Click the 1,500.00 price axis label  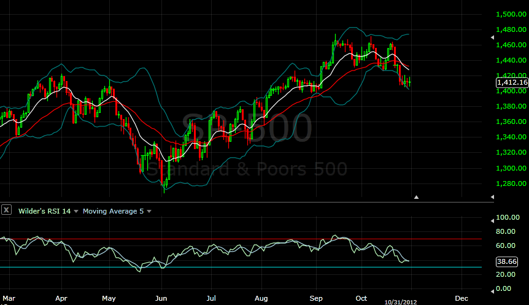[x=511, y=14]
